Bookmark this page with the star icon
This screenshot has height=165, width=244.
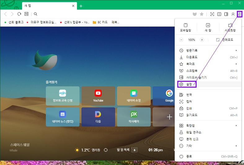(x=202, y=14)
